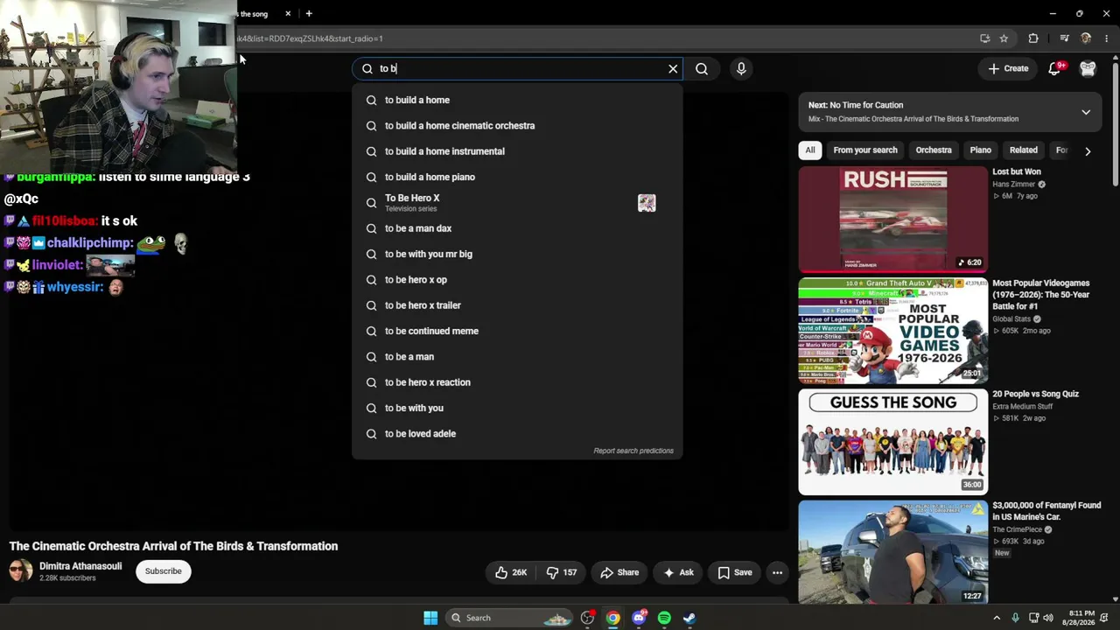
Task: Dislike the video with thumbs-down button
Action: (x=561, y=572)
